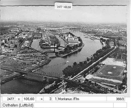
Task: Click the harbor basin on the left
Action: click(35, 44)
